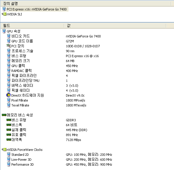Click the nVIDIA ForceWare Clocks logo icon
This screenshot has width=174, height=170.
pos(4,149)
